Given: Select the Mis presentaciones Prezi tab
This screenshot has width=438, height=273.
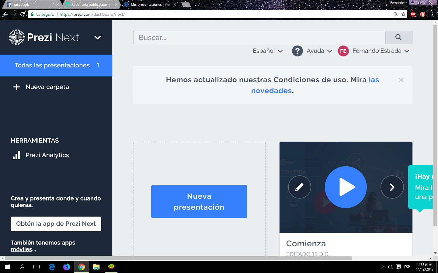Looking at the screenshot, I should pyautogui.click(x=150, y=5).
